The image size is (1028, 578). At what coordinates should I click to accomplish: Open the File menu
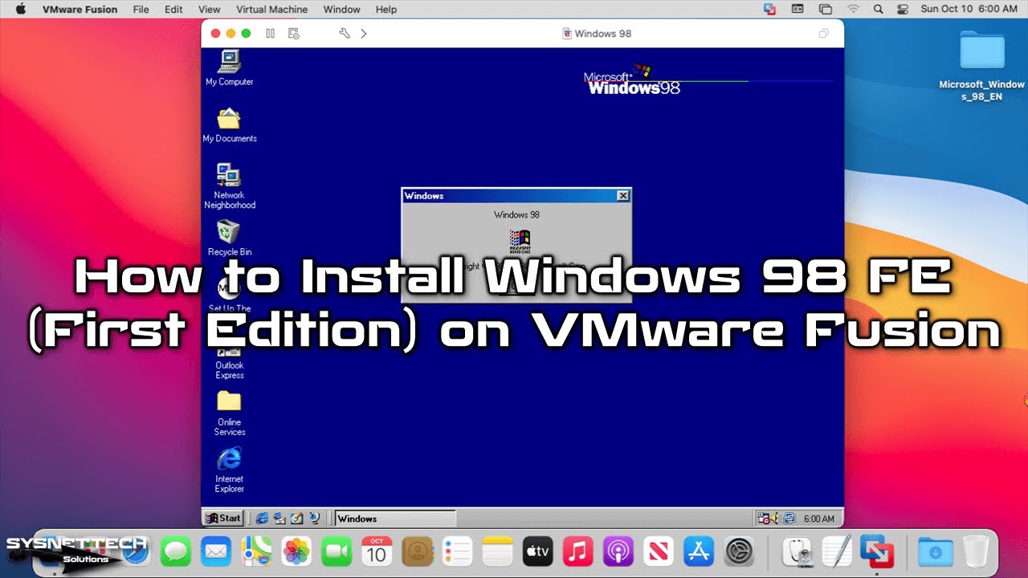click(x=141, y=9)
